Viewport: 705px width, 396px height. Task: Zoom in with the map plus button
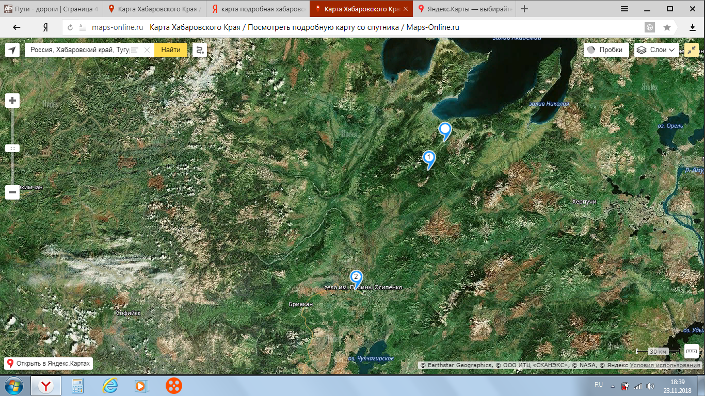coord(12,101)
